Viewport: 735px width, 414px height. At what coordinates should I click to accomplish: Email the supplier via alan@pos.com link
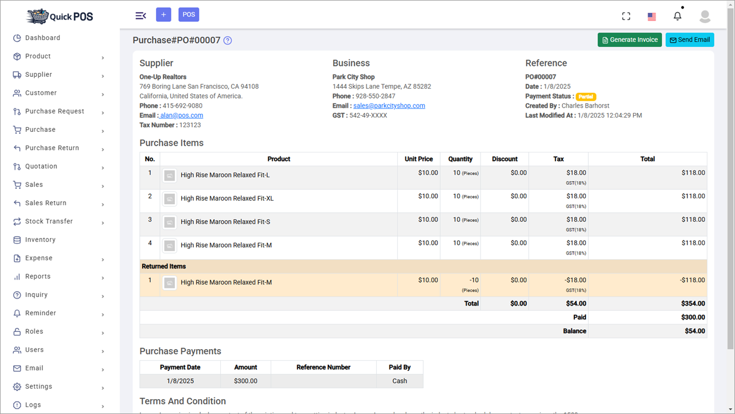tap(181, 115)
